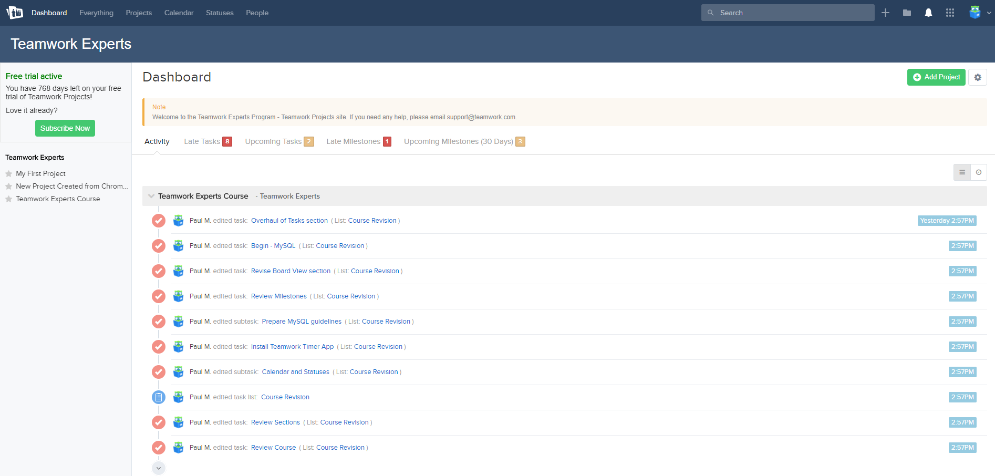Viewport: 995px width, 476px height.
Task: Open the Begin - MySQL task
Action: pyautogui.click(x=273, y=246)
